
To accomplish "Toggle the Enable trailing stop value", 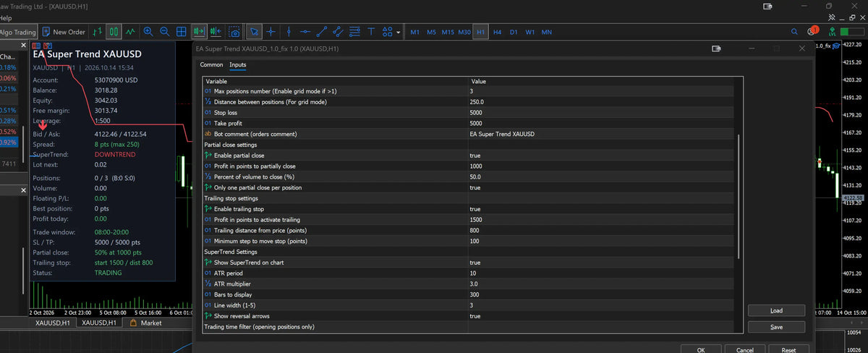I will coord(600,209).
